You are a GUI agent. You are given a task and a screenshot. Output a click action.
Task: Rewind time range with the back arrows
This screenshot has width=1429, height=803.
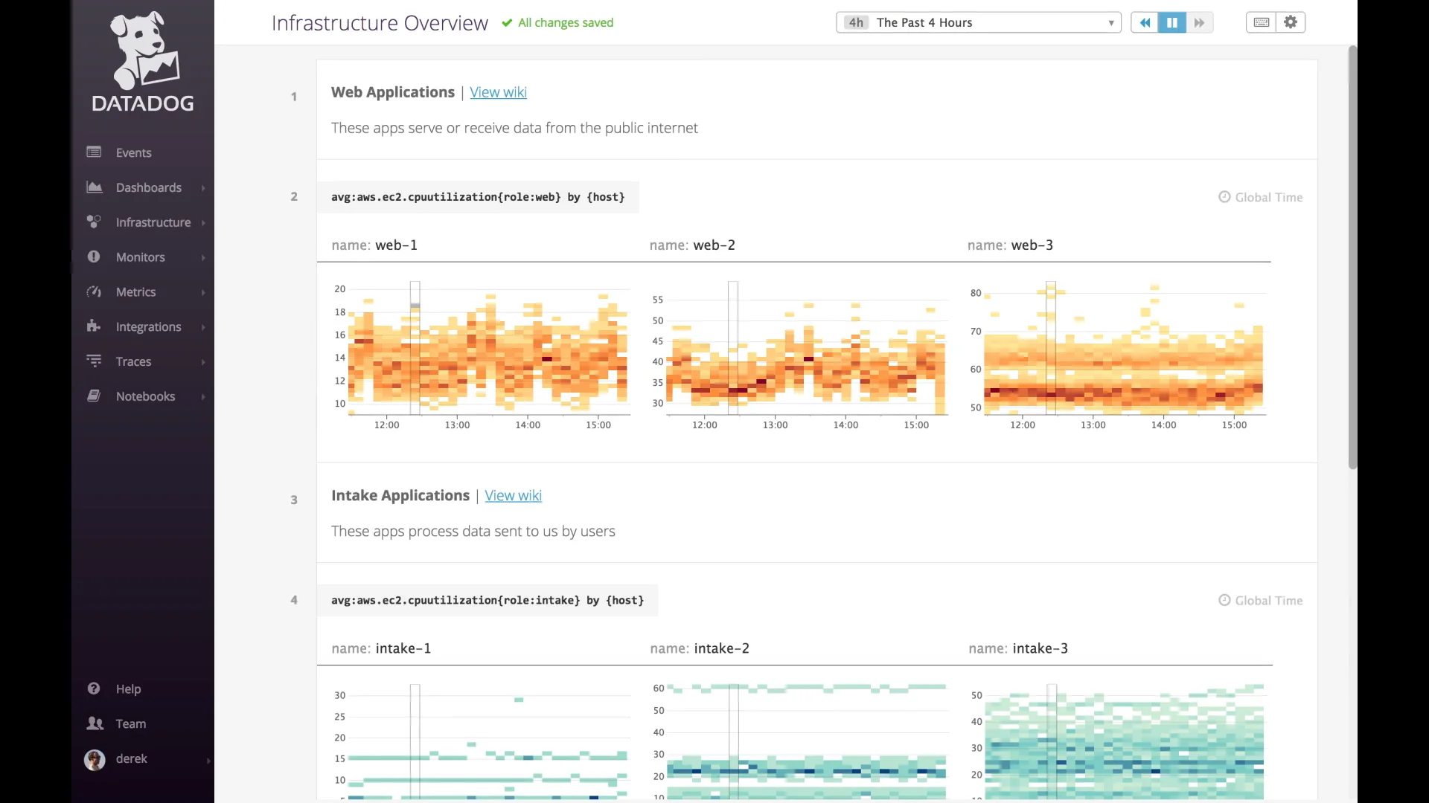coord(1145,22)
